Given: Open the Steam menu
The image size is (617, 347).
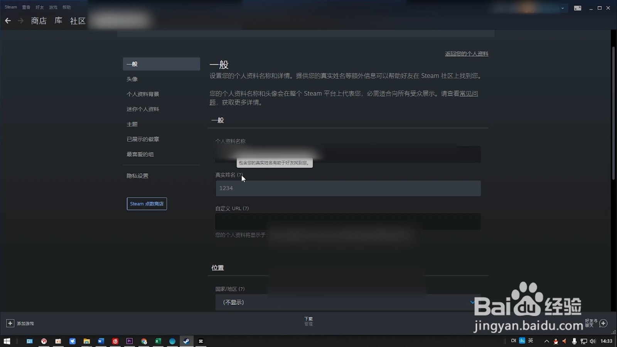Looking at the screenshot, I should click(x=11, y=7).
